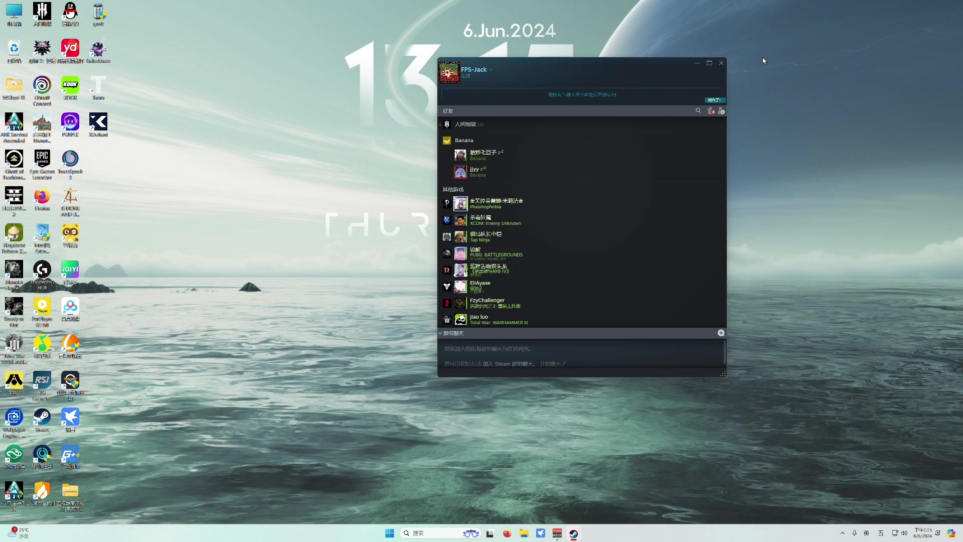The image size is (963, 542).
Task: Select Ghost of Tsushima desktop icon
Action: [x=14, y=164]
